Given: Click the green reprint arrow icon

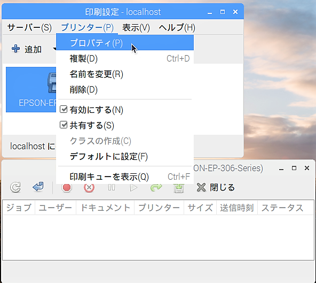Looking at the screenshot, I should click(x=156, y=187).
